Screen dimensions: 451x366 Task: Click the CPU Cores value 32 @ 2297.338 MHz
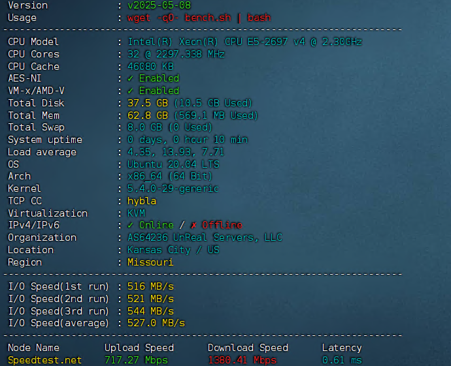point(176,54)
